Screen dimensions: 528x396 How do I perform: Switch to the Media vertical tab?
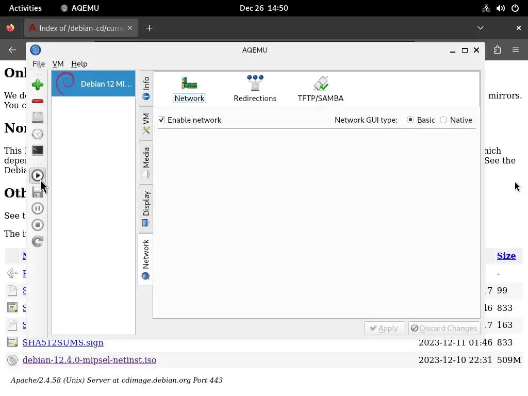146,162
